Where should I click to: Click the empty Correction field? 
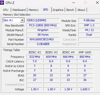point(89,39)
